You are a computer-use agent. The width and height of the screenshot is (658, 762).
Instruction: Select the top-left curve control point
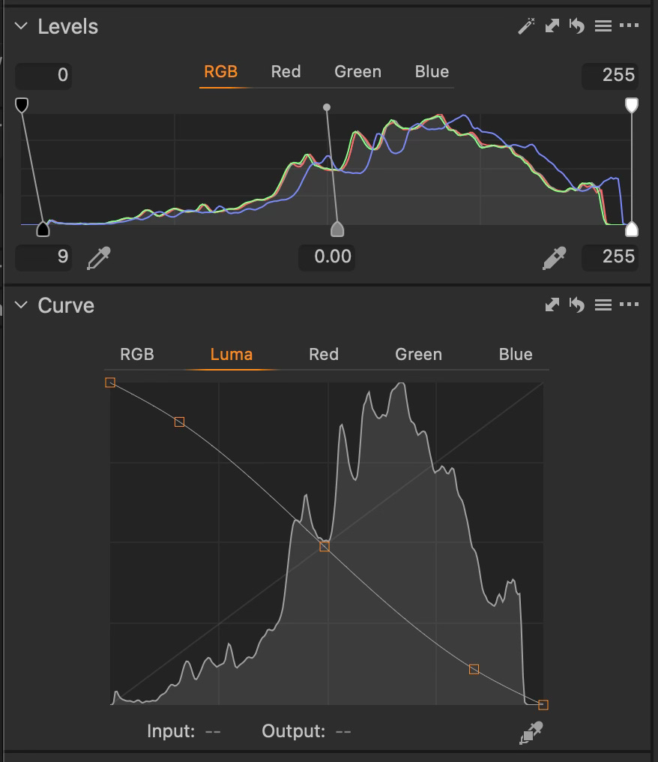110,382
